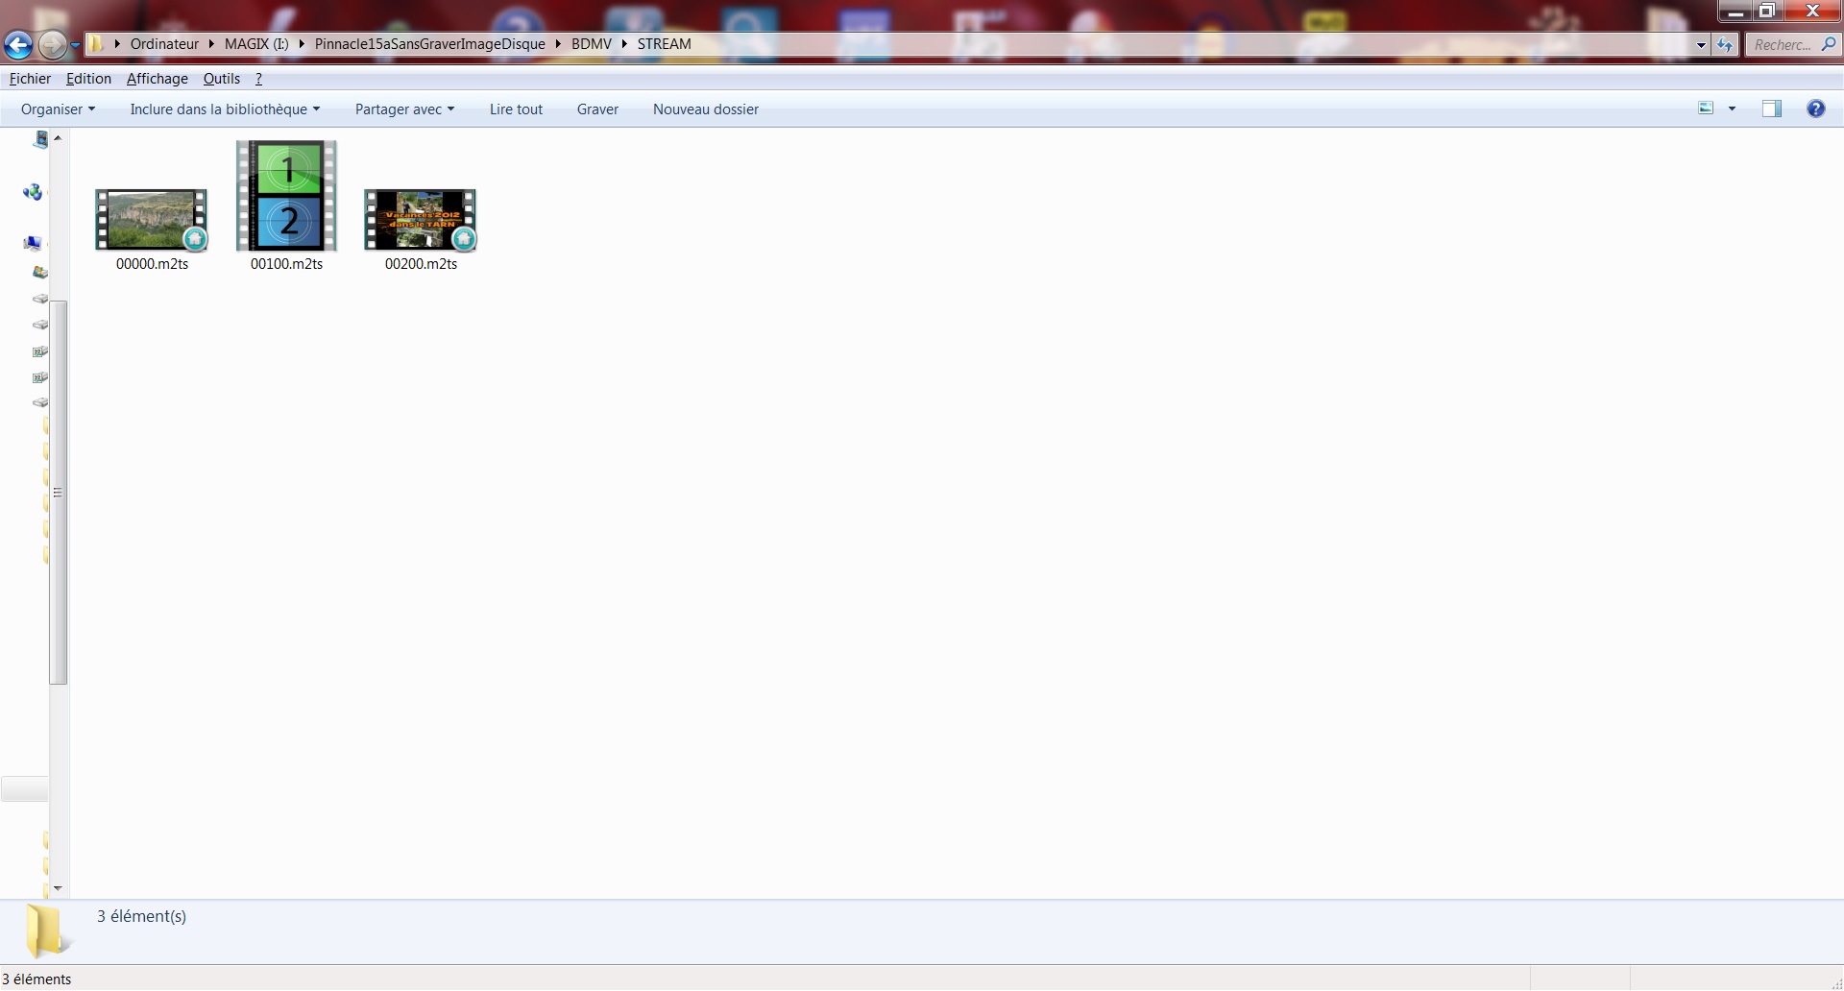Click the Graver button
The width and height of the screenshot is (1844, 991).
pyautogui.click(x=597, y=109)
